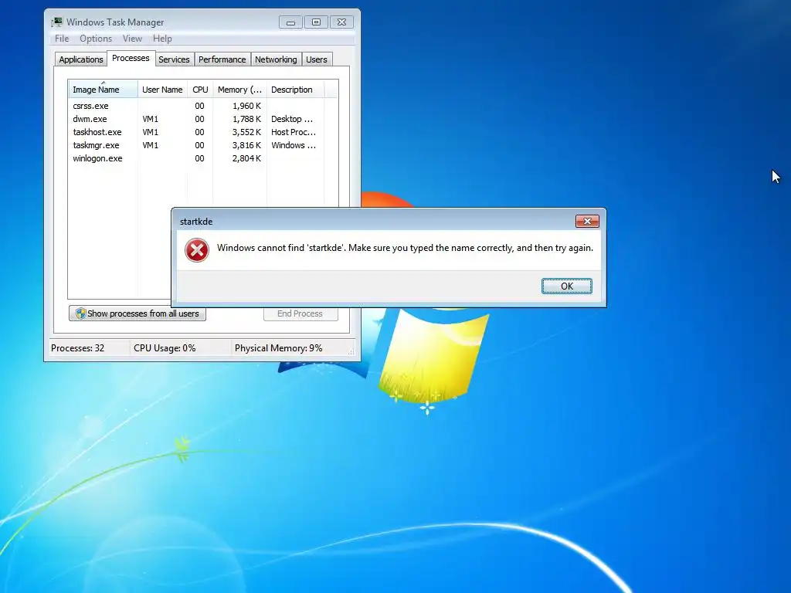Click the startkde dialog title text
The image size is (791, 593).
pyautogui.click(x=196, y=222)
